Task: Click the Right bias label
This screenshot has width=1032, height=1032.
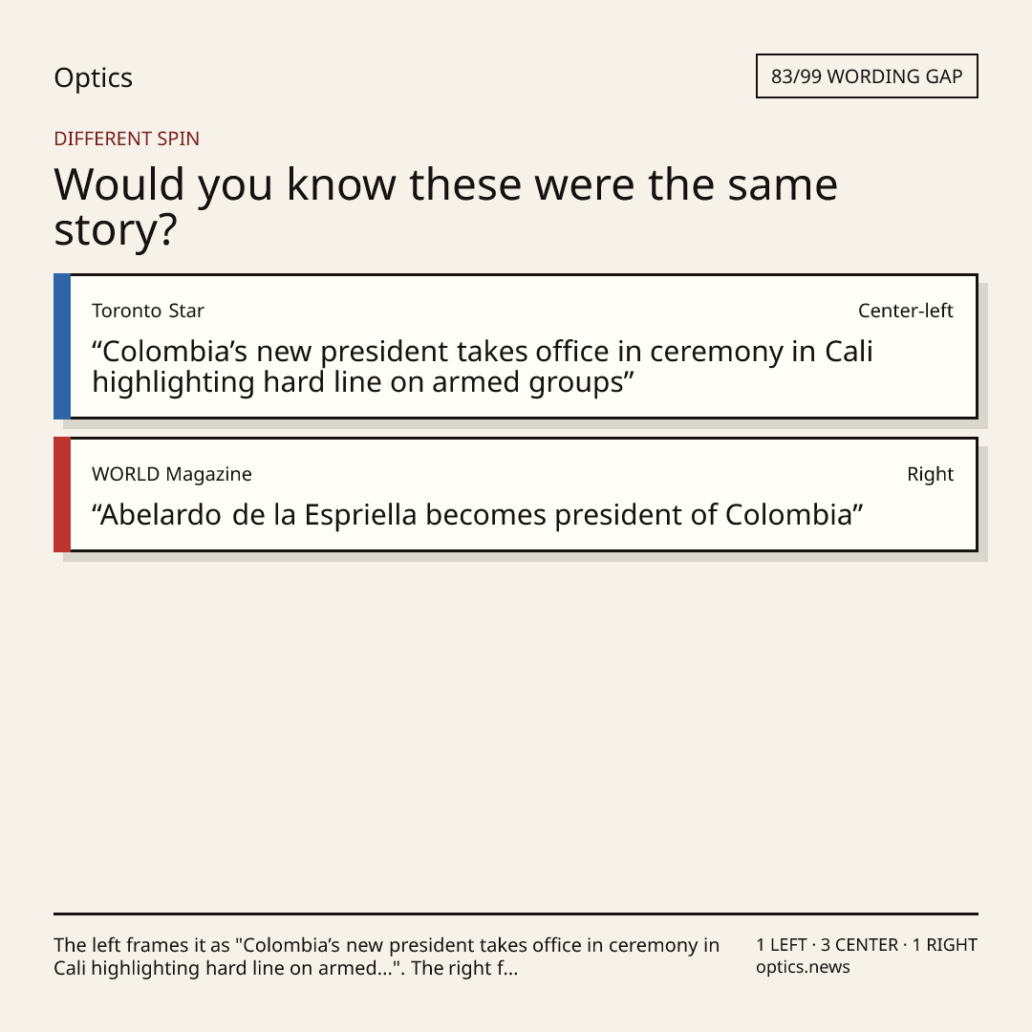Action: coord(930,474)
